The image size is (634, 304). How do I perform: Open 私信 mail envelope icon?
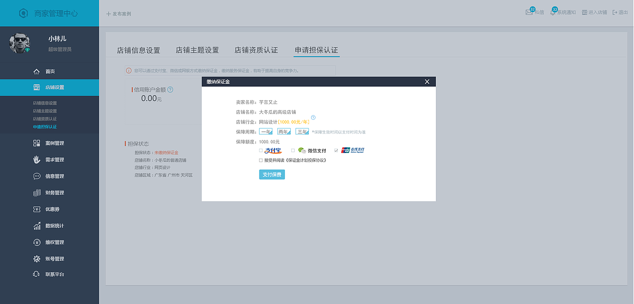click(x=529, y=12)
